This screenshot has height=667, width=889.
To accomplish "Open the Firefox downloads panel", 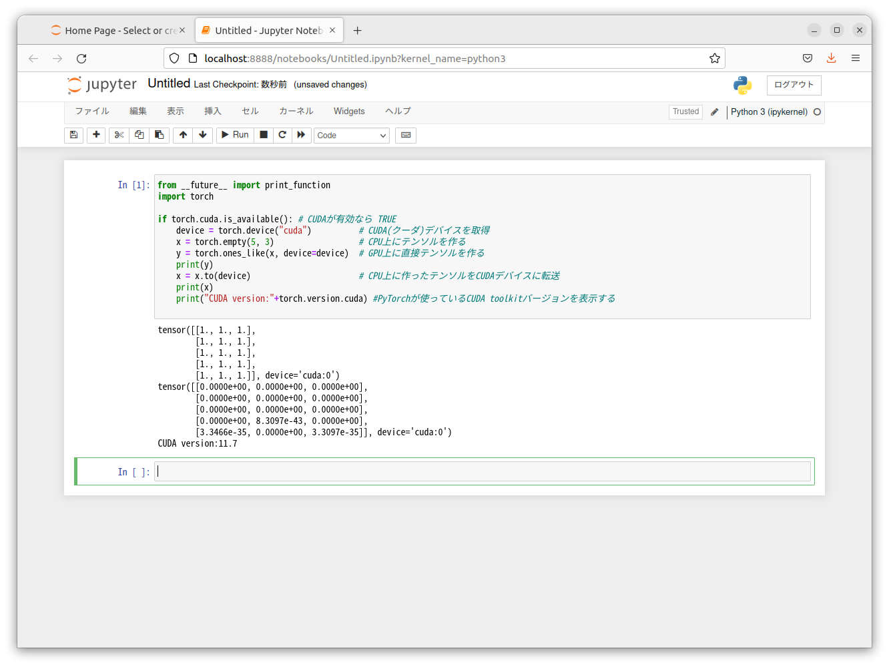I will pos(832,59).
